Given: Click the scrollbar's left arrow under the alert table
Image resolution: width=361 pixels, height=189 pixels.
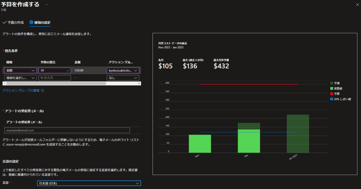Looking at the screenshot, I should (x=4, y=83).
